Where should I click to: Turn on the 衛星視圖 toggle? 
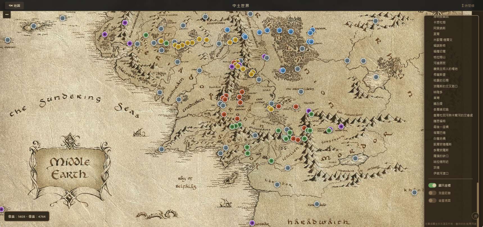click(432, 201)
